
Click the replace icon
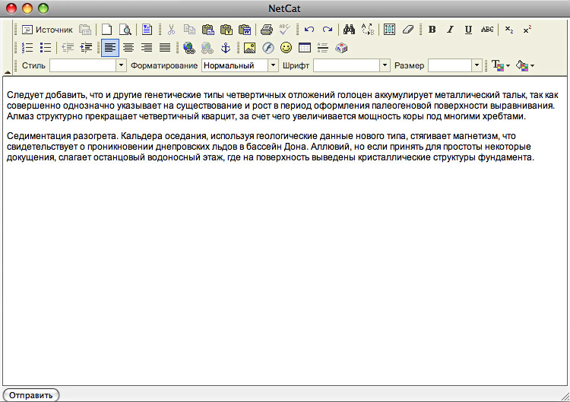tap(368, 30)
